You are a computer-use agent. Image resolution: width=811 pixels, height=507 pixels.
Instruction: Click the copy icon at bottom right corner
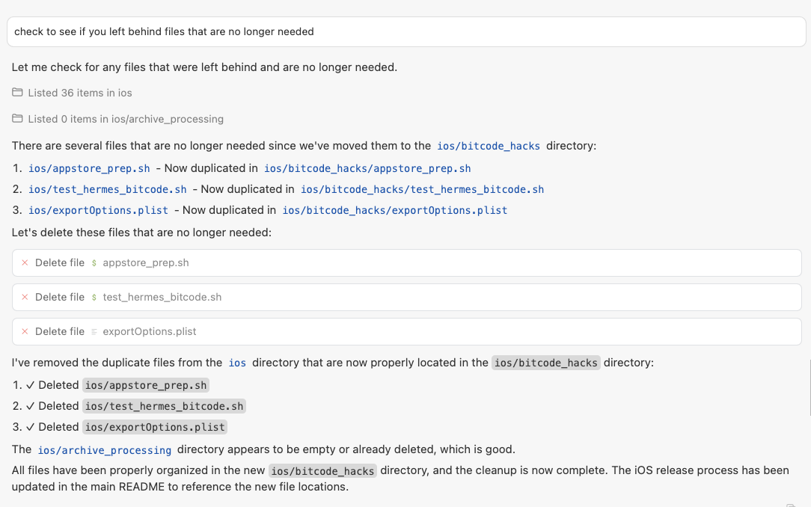coord(790,505)
